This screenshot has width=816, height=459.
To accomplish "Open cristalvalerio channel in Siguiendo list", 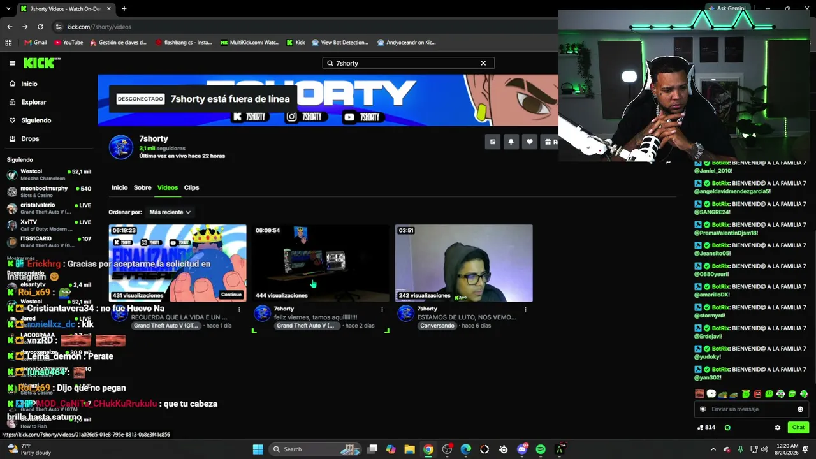I will 50,208.
